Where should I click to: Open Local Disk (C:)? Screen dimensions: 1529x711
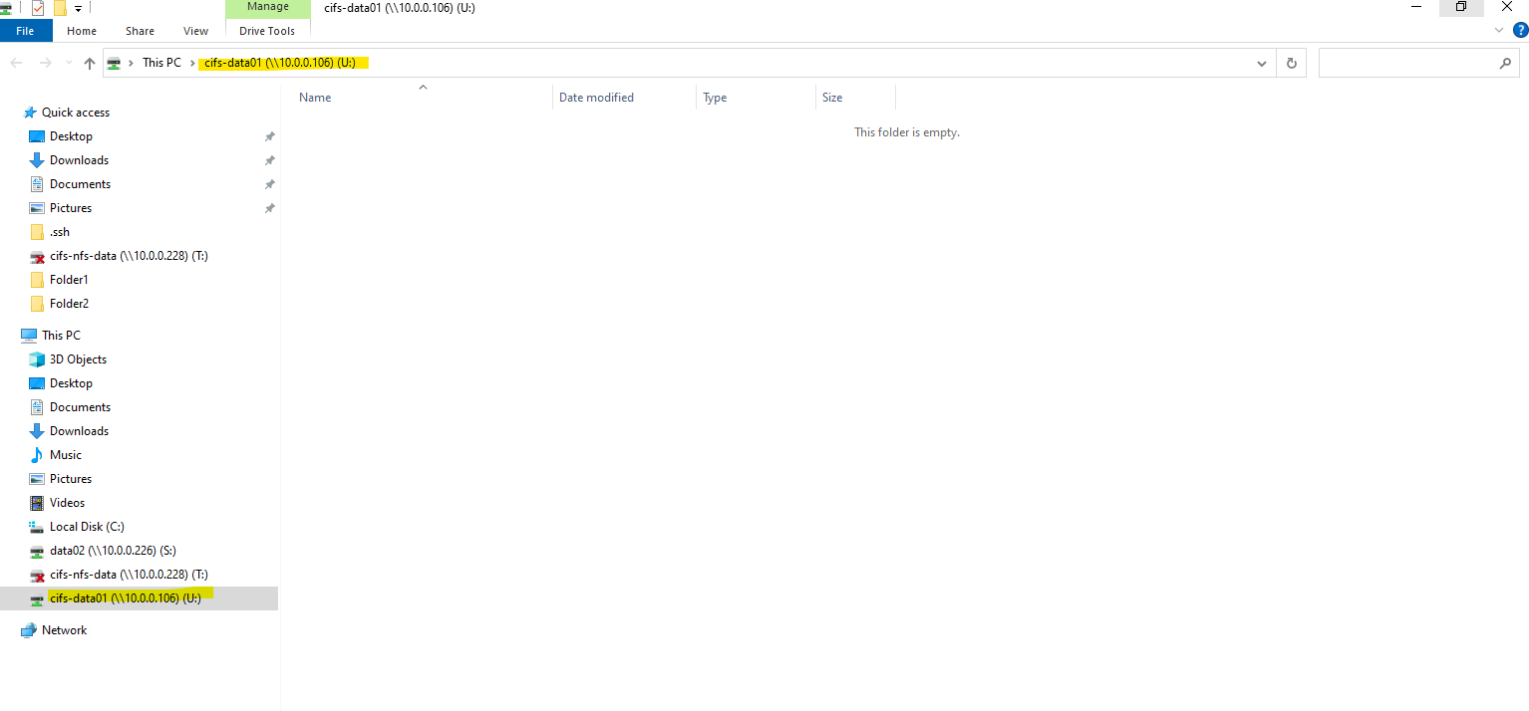coord(87,527)
